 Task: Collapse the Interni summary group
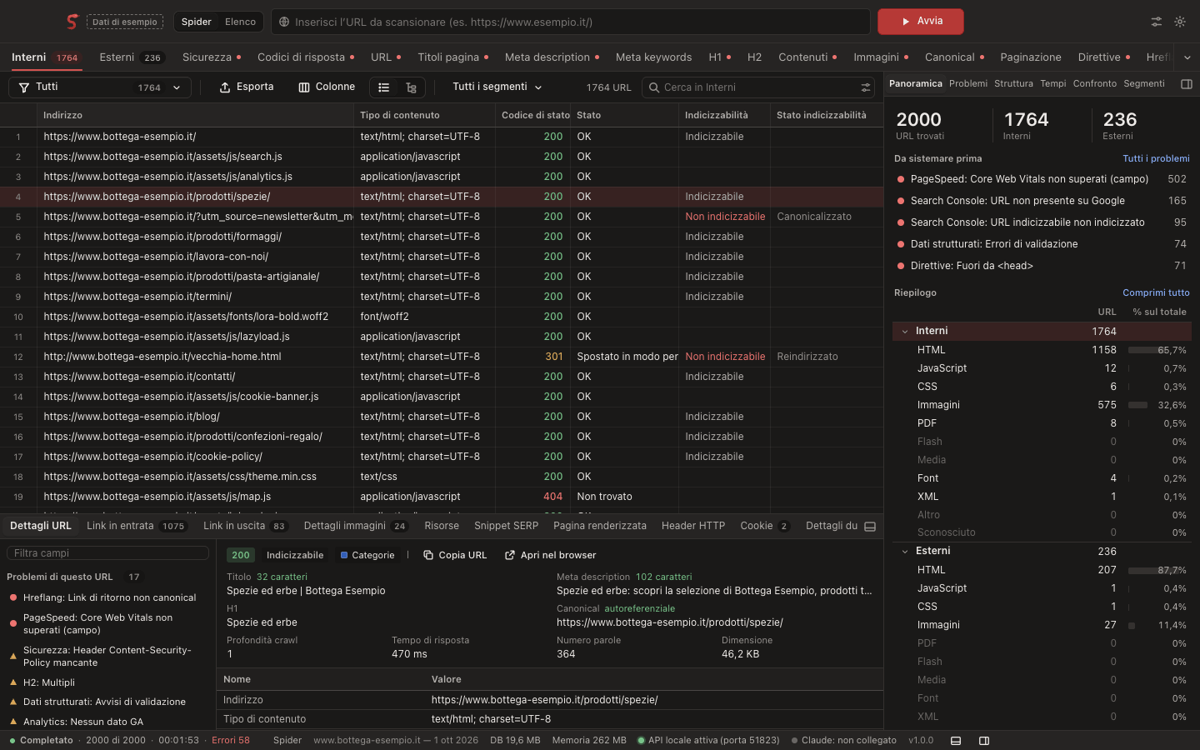coord(905,332)
